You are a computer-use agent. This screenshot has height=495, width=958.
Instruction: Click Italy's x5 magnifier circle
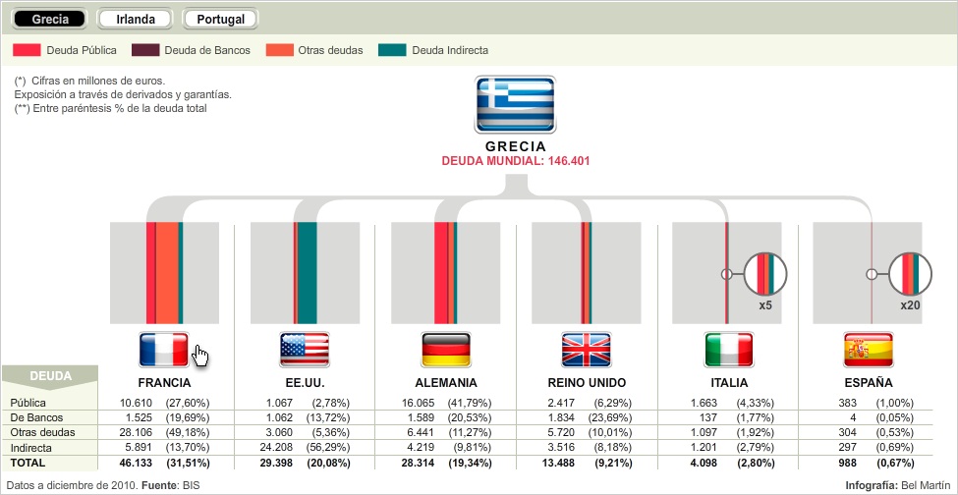coord(765,274)
